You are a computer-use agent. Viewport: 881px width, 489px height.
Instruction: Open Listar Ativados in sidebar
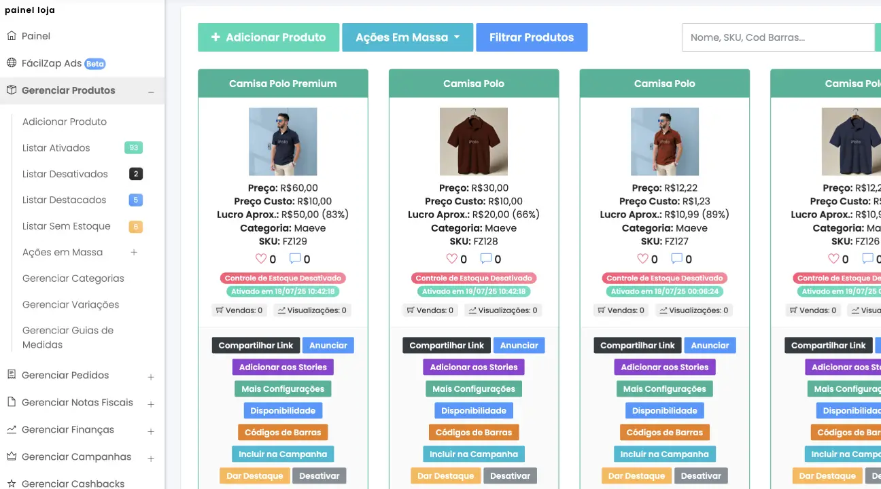[56, 148]
